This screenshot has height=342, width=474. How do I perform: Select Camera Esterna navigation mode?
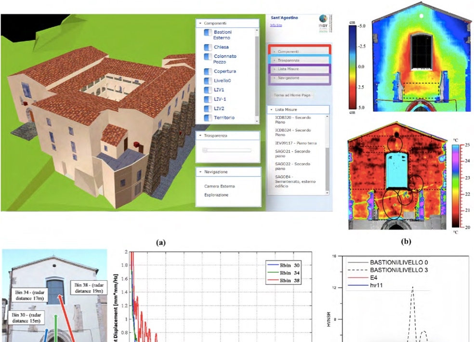tap(220, 186)
